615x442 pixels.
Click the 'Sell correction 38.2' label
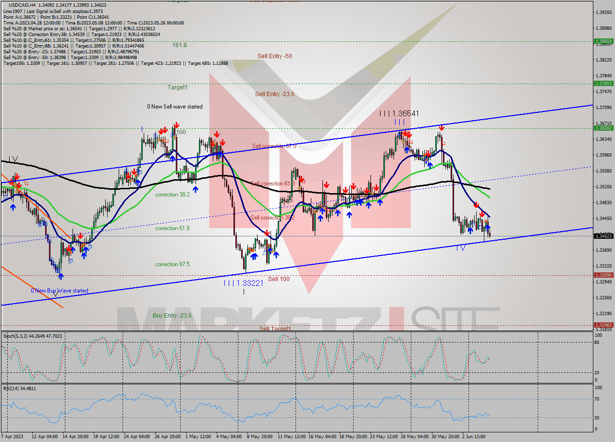tap(272, 218)
